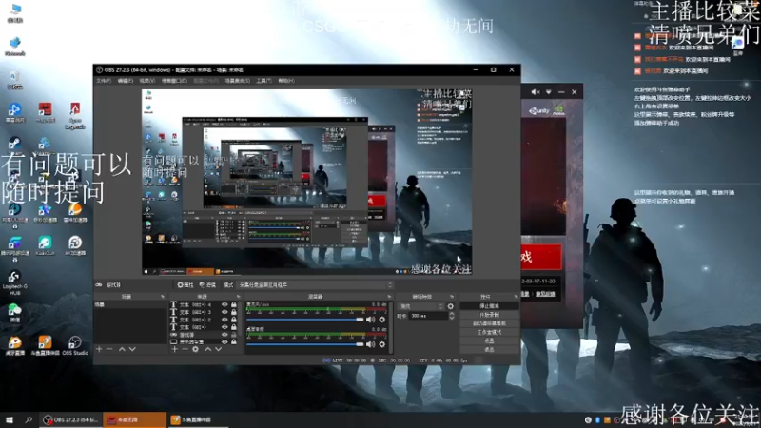Screen dimensions: 761x428
Task: Toggle visibility of 文本 (GDI+) 4 source
Action: [224, 304]
